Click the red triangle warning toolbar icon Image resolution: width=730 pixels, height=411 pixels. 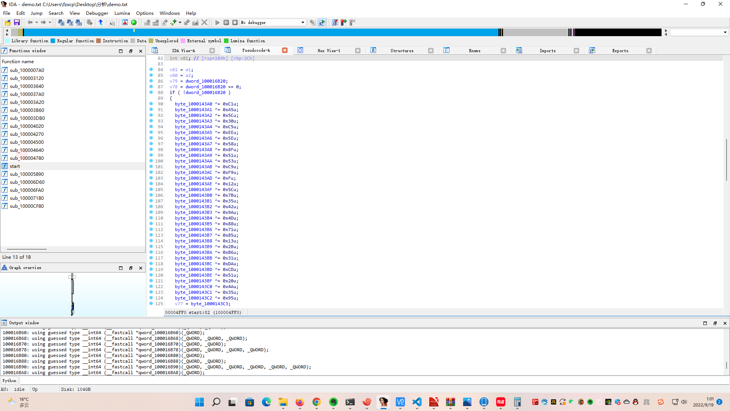pyautogui.click(x=125, y=22)
